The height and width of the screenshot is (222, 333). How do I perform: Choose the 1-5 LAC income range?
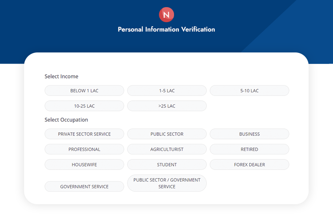pyautogui.click(x=167, y=91)
